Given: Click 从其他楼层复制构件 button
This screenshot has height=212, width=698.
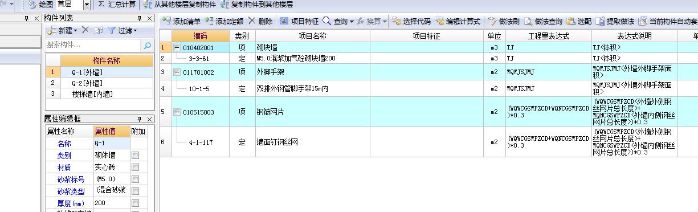Looking at the screenshot, I should (180, 5).
